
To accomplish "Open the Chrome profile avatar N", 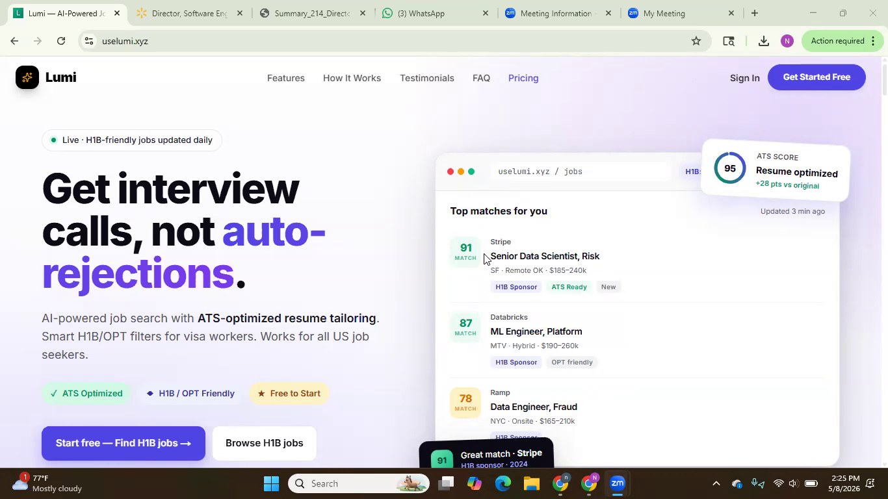I will (x=787, y=41).
